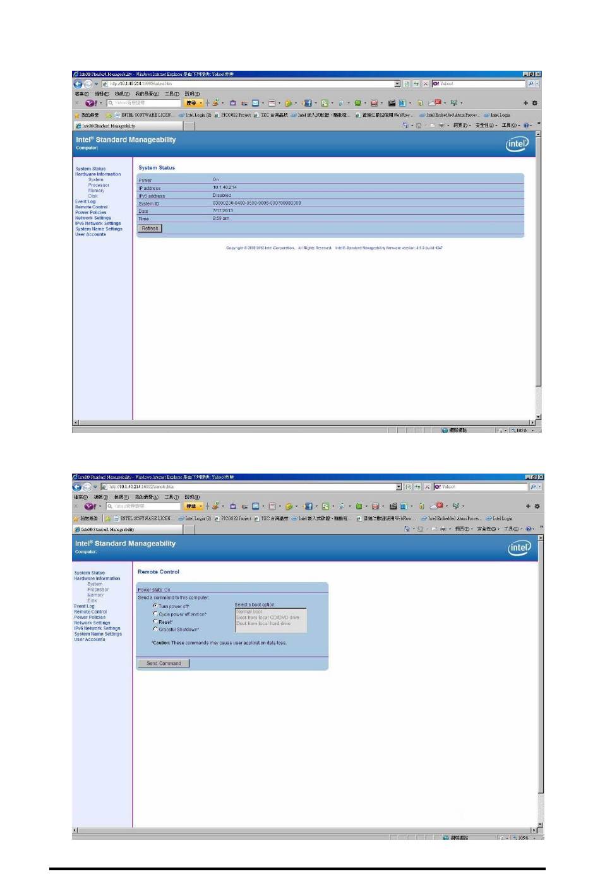
Task: Click Forward arrow in Remote Control browser window
Action: tap(87, 487)
